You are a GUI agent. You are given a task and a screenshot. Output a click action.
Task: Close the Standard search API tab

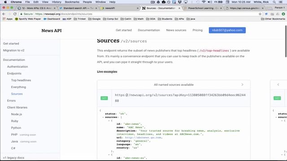[96, 8]
